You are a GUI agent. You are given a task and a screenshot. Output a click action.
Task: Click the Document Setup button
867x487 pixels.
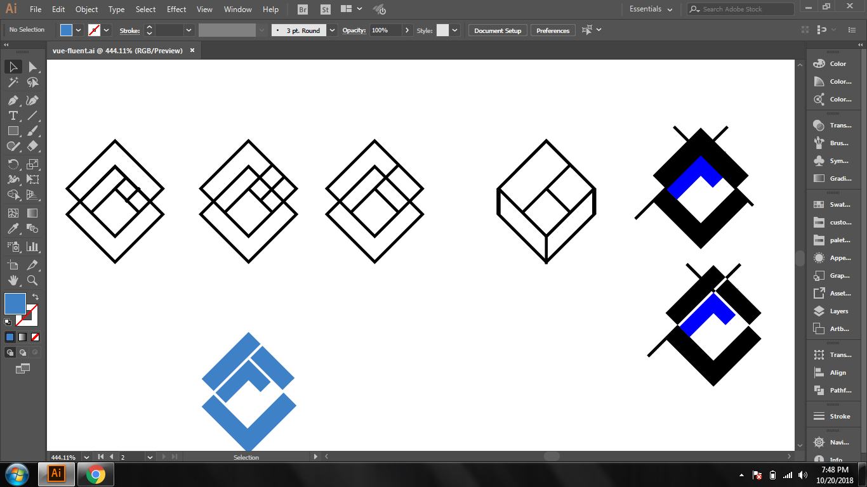tap(498, 30)
